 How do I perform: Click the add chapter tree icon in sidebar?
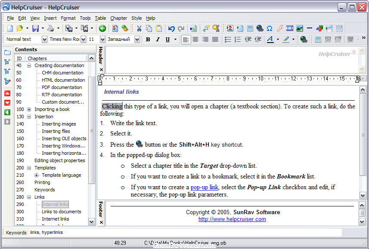click(x=7, y=62)
